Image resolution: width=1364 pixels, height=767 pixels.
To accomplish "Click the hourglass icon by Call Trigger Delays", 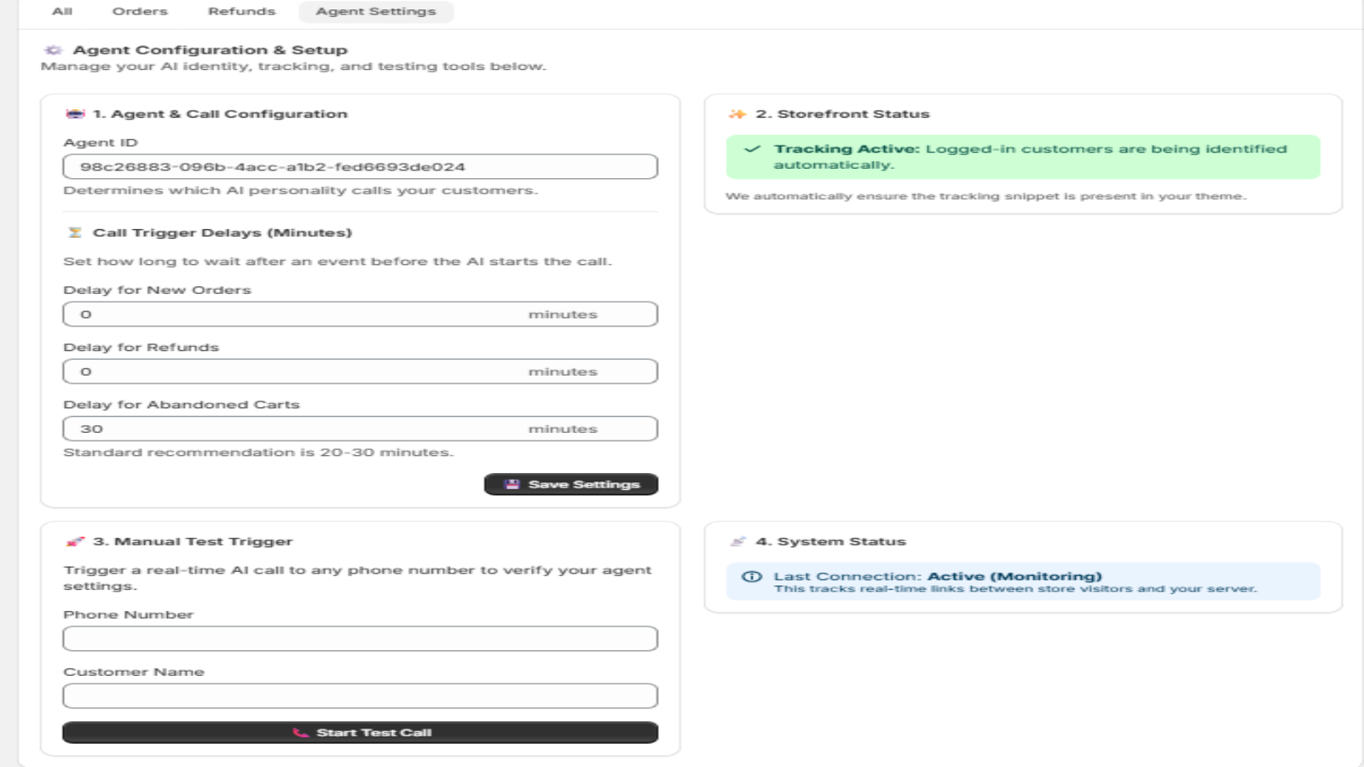I will coord(75,233).
